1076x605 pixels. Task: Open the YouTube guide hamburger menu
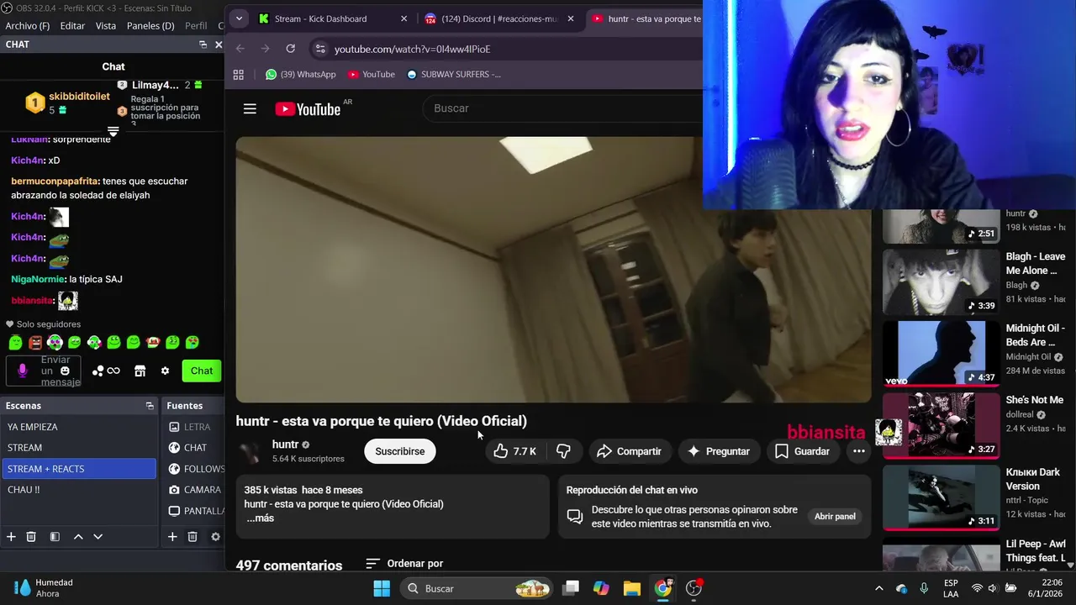(x=250, y=108)
